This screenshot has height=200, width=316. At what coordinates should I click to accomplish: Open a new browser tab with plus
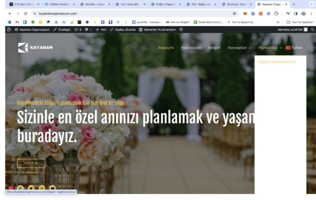point(294,4)
